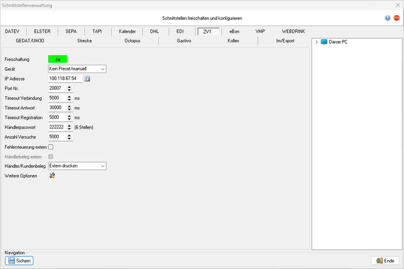Click the blue help question mark icon

coord(387,18)
